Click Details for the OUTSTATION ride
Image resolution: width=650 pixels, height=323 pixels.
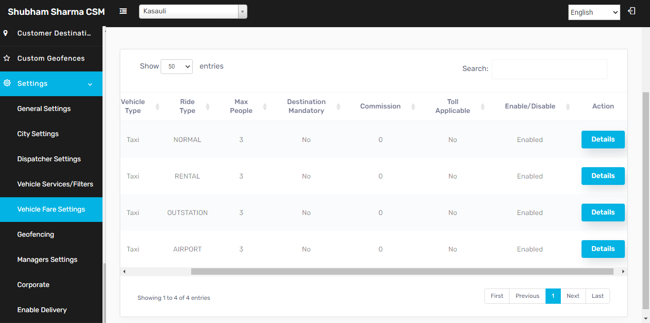point(603,213)
